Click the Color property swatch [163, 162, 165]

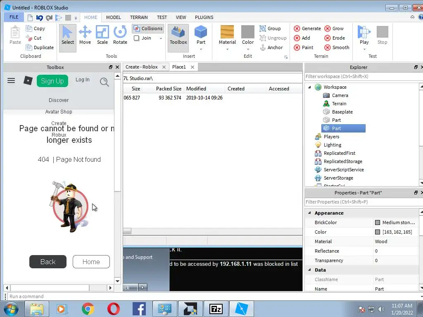(x=378, y=232)
